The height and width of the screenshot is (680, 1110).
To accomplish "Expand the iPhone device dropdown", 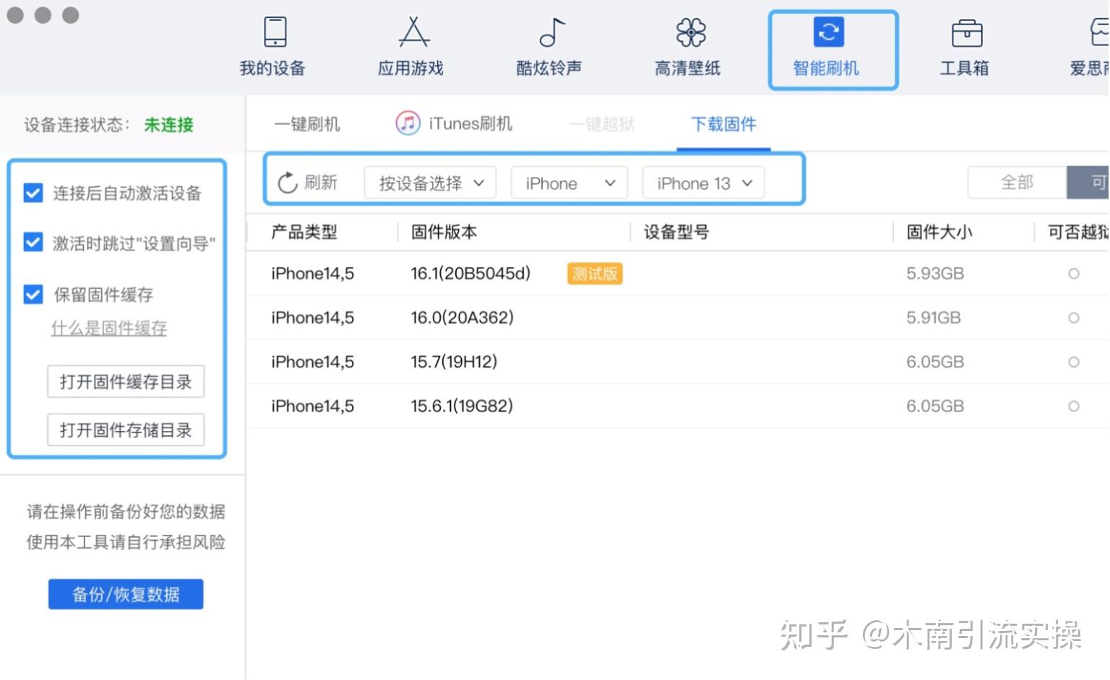I will click(569, 183).
